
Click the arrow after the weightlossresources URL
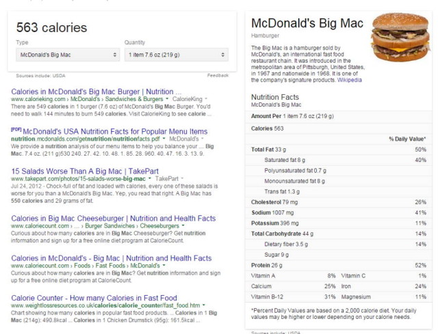(204, 305)
